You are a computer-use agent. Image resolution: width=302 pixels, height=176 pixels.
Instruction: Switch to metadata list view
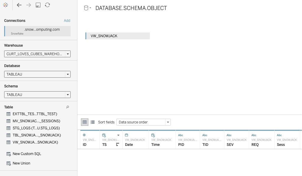pyautogui.click(x=93, y=122)
